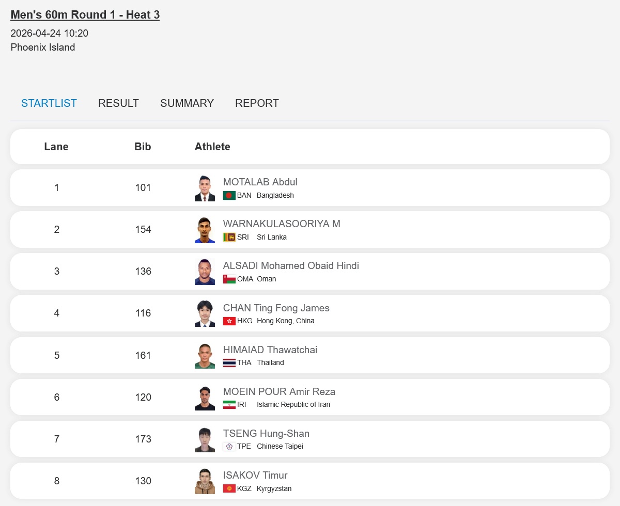Click the Thailand flag icon
Viewport: 620px width, 506px height.
229,363
